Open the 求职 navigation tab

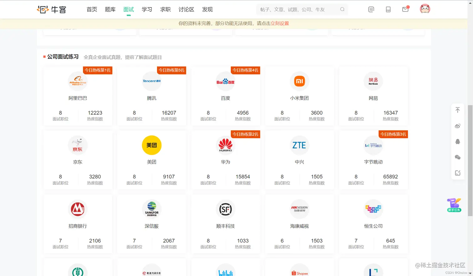[165, 9]
